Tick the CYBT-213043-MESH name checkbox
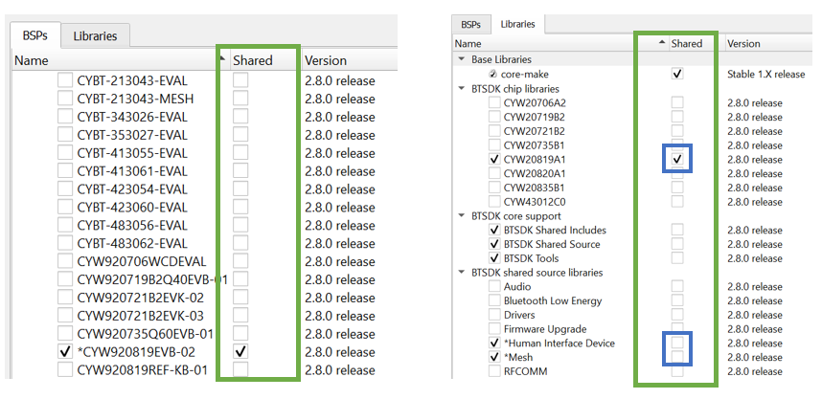This screenshot has height=399, width=822. tap(65, 99)
